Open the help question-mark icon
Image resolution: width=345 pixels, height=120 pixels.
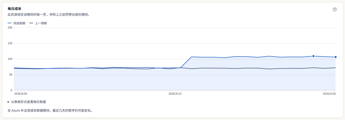(x=335, y=9)
